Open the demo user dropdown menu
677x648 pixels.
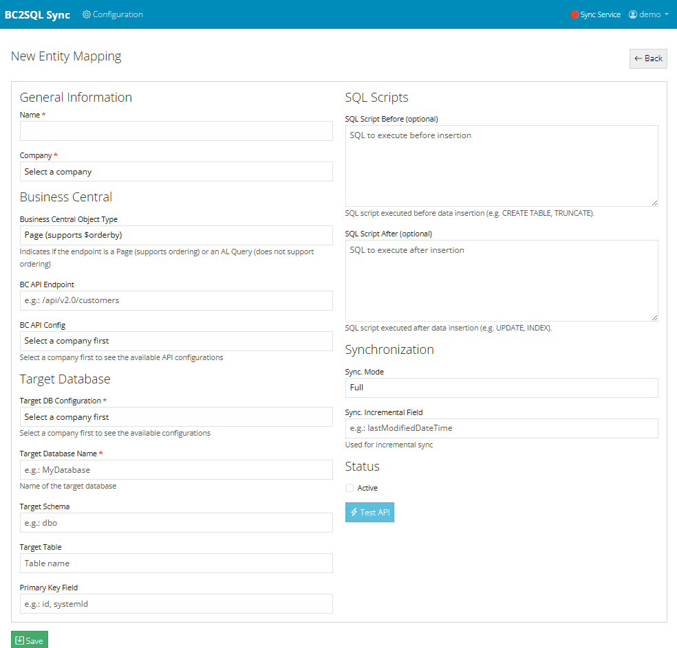tap(649, 14)
